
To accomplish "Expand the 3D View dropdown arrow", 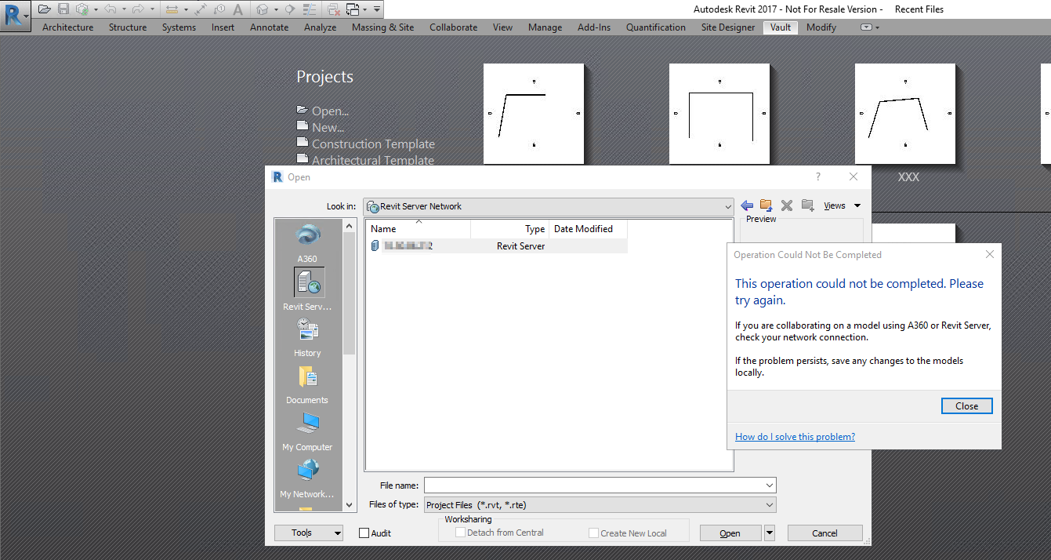I will point(276,9).
